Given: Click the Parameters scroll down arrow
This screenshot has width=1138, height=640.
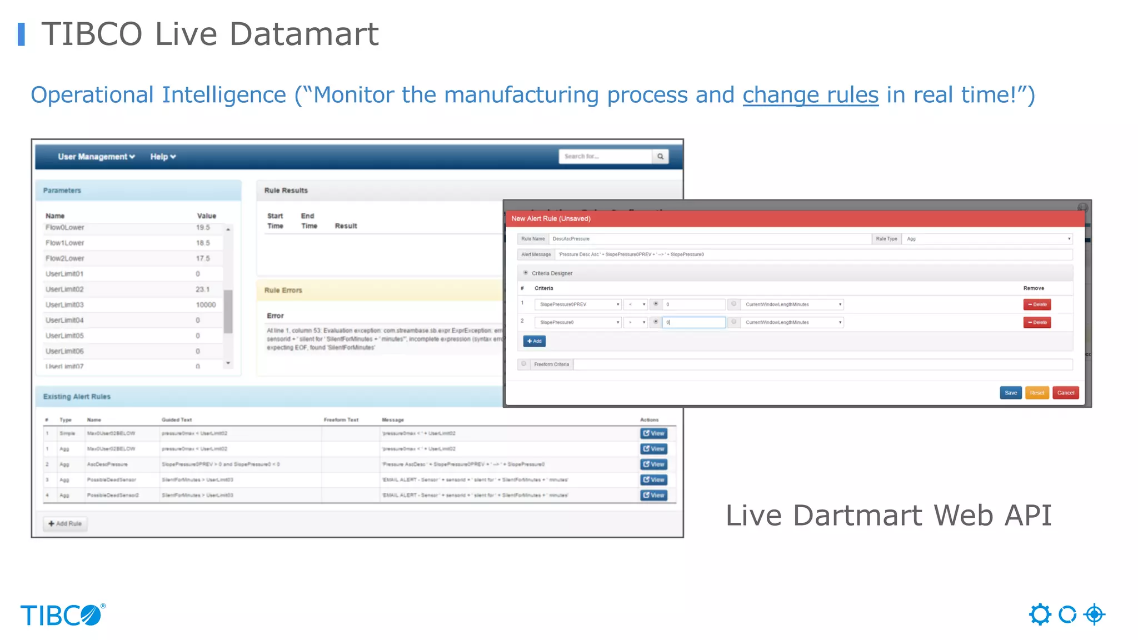Looking at the screenshot, I should [228, 363].
